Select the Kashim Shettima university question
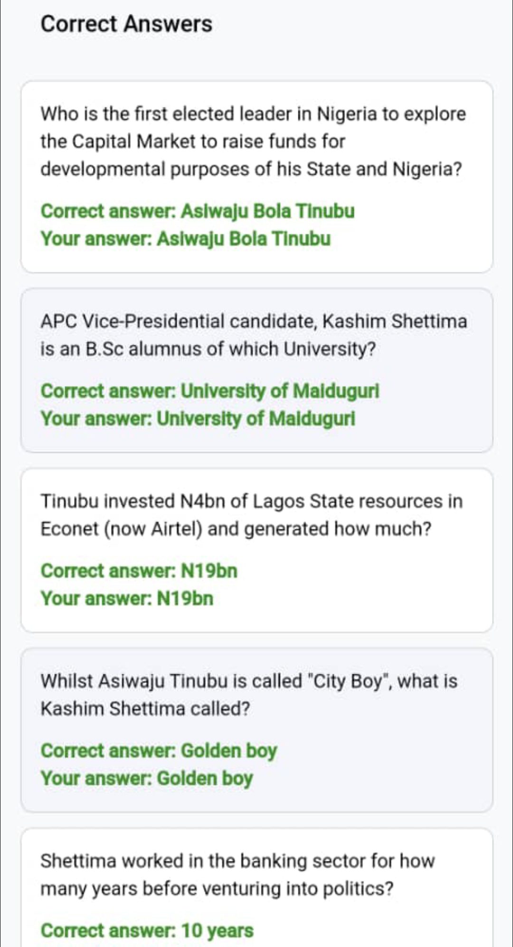 254,335
